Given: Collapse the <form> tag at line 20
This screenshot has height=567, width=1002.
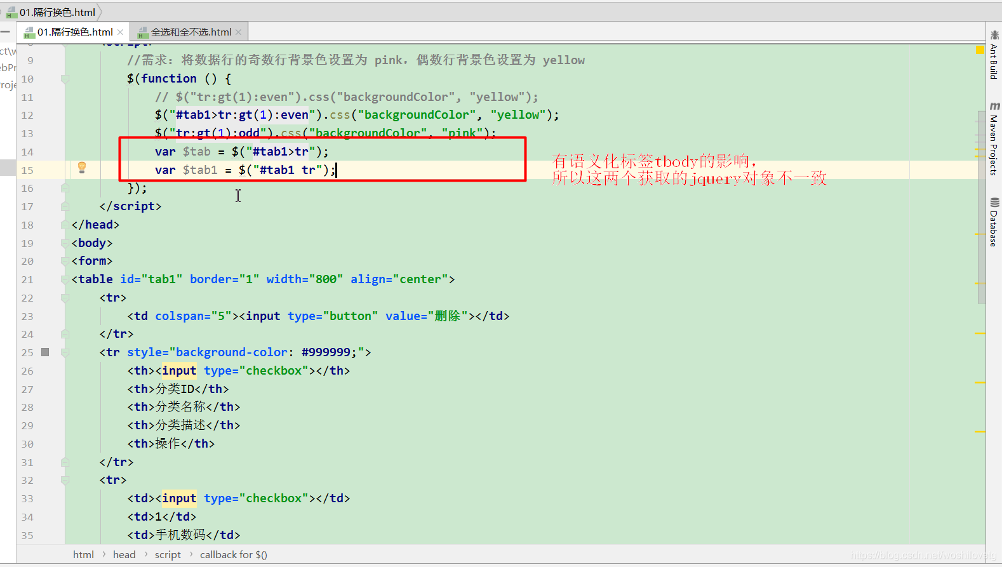Looking at the screenshot, I should 65,261.
